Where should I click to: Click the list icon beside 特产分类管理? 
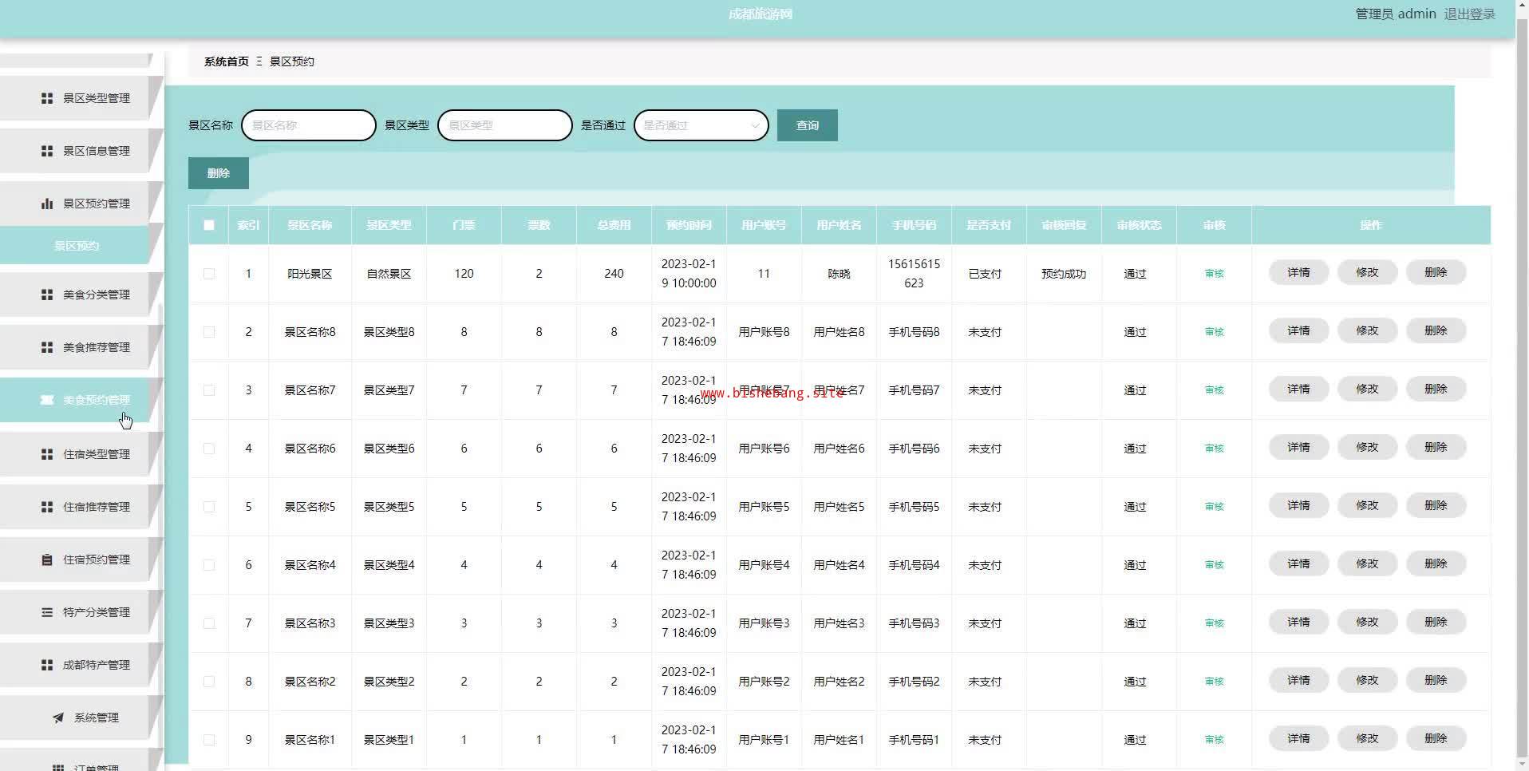(47, 612)
